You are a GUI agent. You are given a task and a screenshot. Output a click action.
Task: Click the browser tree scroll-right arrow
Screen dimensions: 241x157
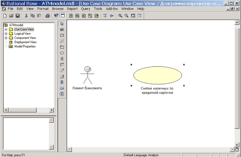tap(52, 110)
